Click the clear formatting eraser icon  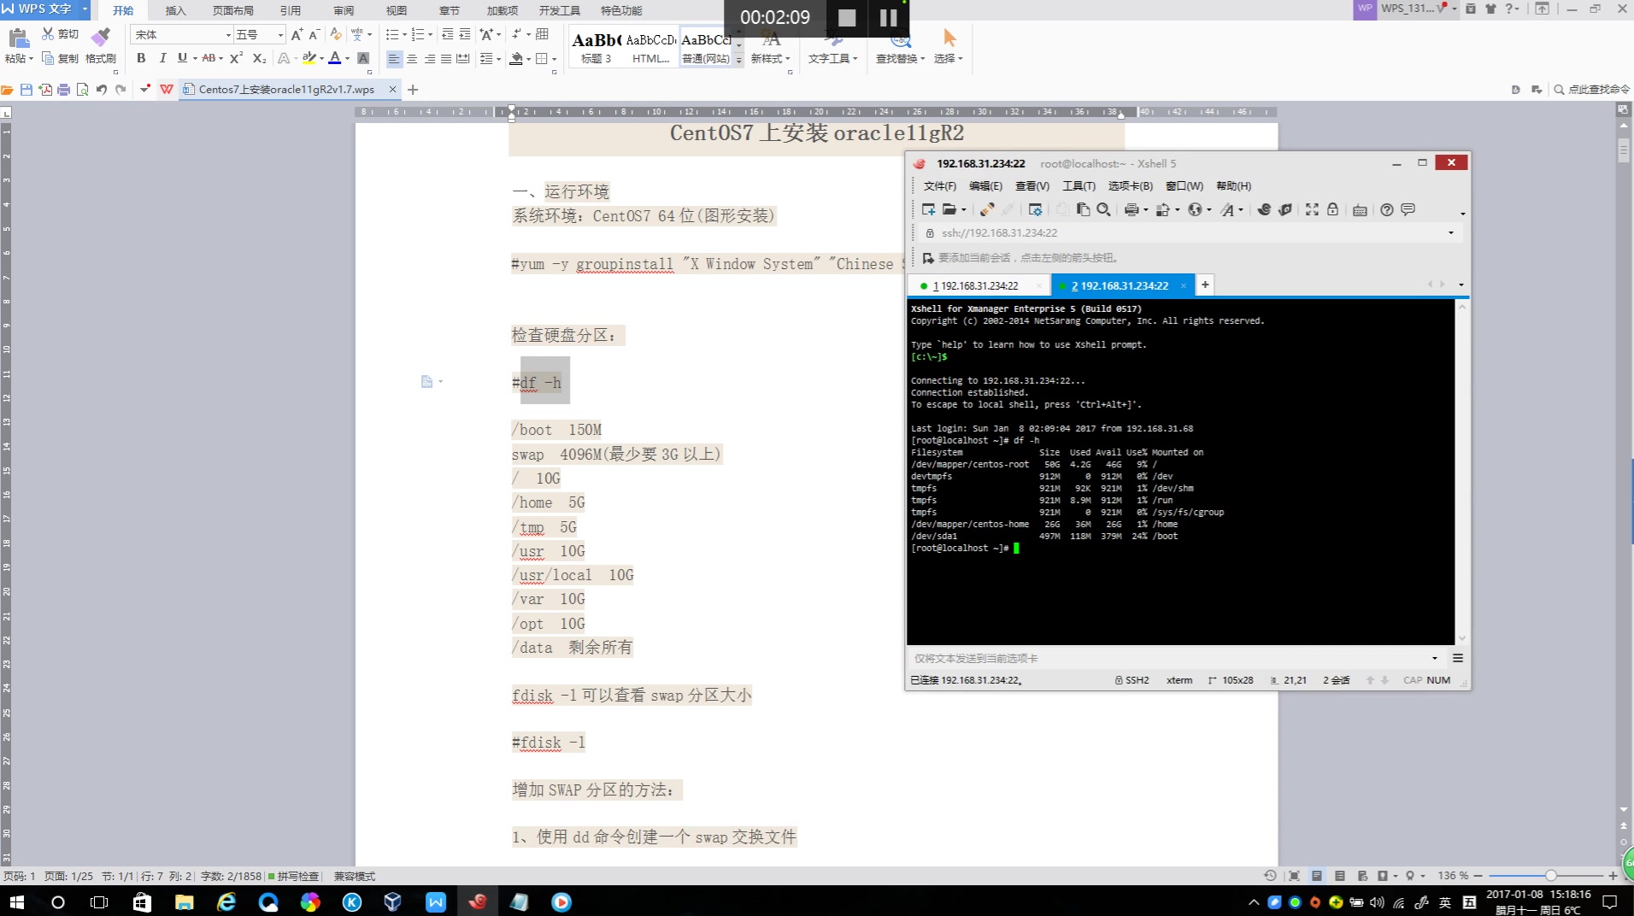tap(336, 34)
